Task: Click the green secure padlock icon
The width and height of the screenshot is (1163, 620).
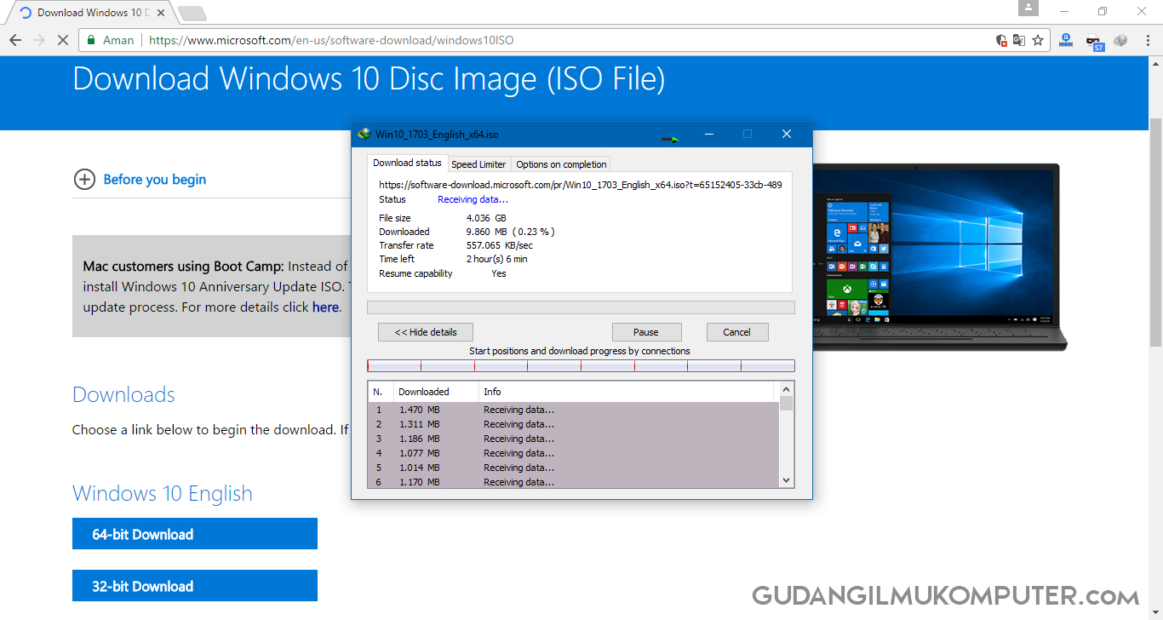Action: click(x=92, y=40)
